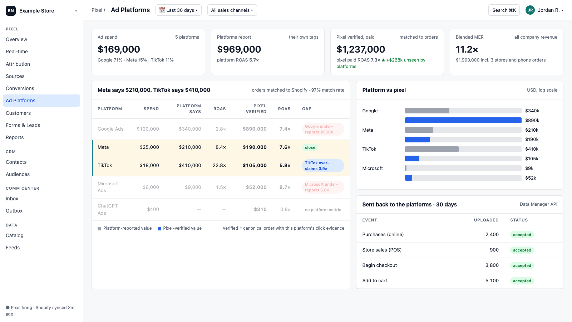
Task: Click the Google pixel-verified $890k blue bar
Action: coord(463,120)
